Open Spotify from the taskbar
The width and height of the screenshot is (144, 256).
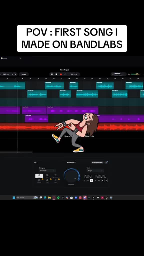click(x=58, y=197)
